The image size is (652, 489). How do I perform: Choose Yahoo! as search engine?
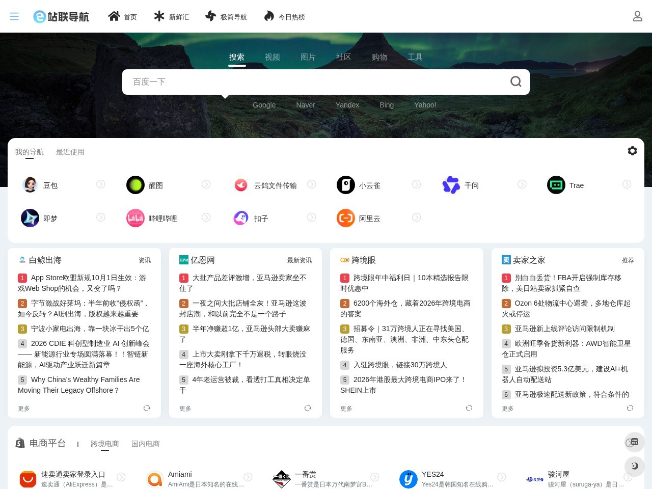point(425,105)
